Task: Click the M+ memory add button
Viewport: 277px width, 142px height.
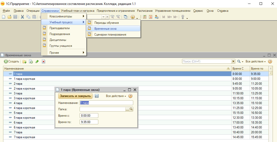Action: click(170, 17)
